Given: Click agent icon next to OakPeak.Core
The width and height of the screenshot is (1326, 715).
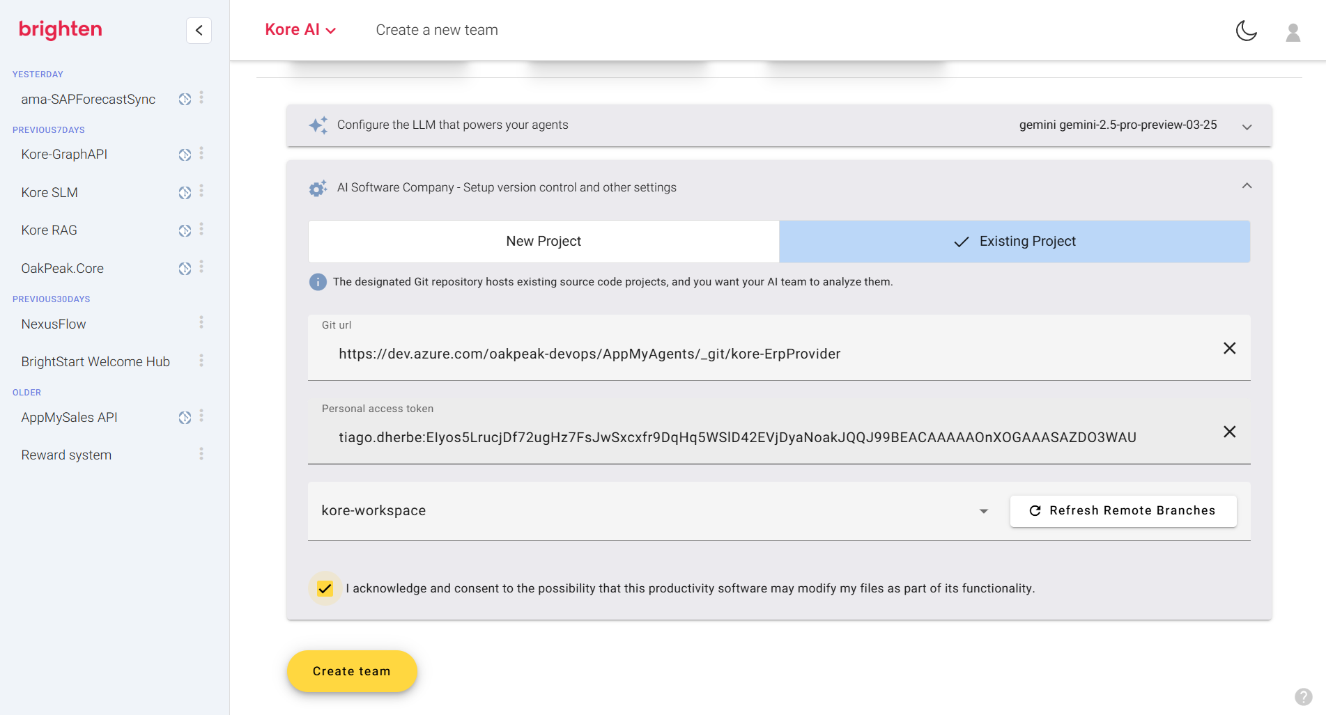Looking at the screenshot, I should coord(185,268).
